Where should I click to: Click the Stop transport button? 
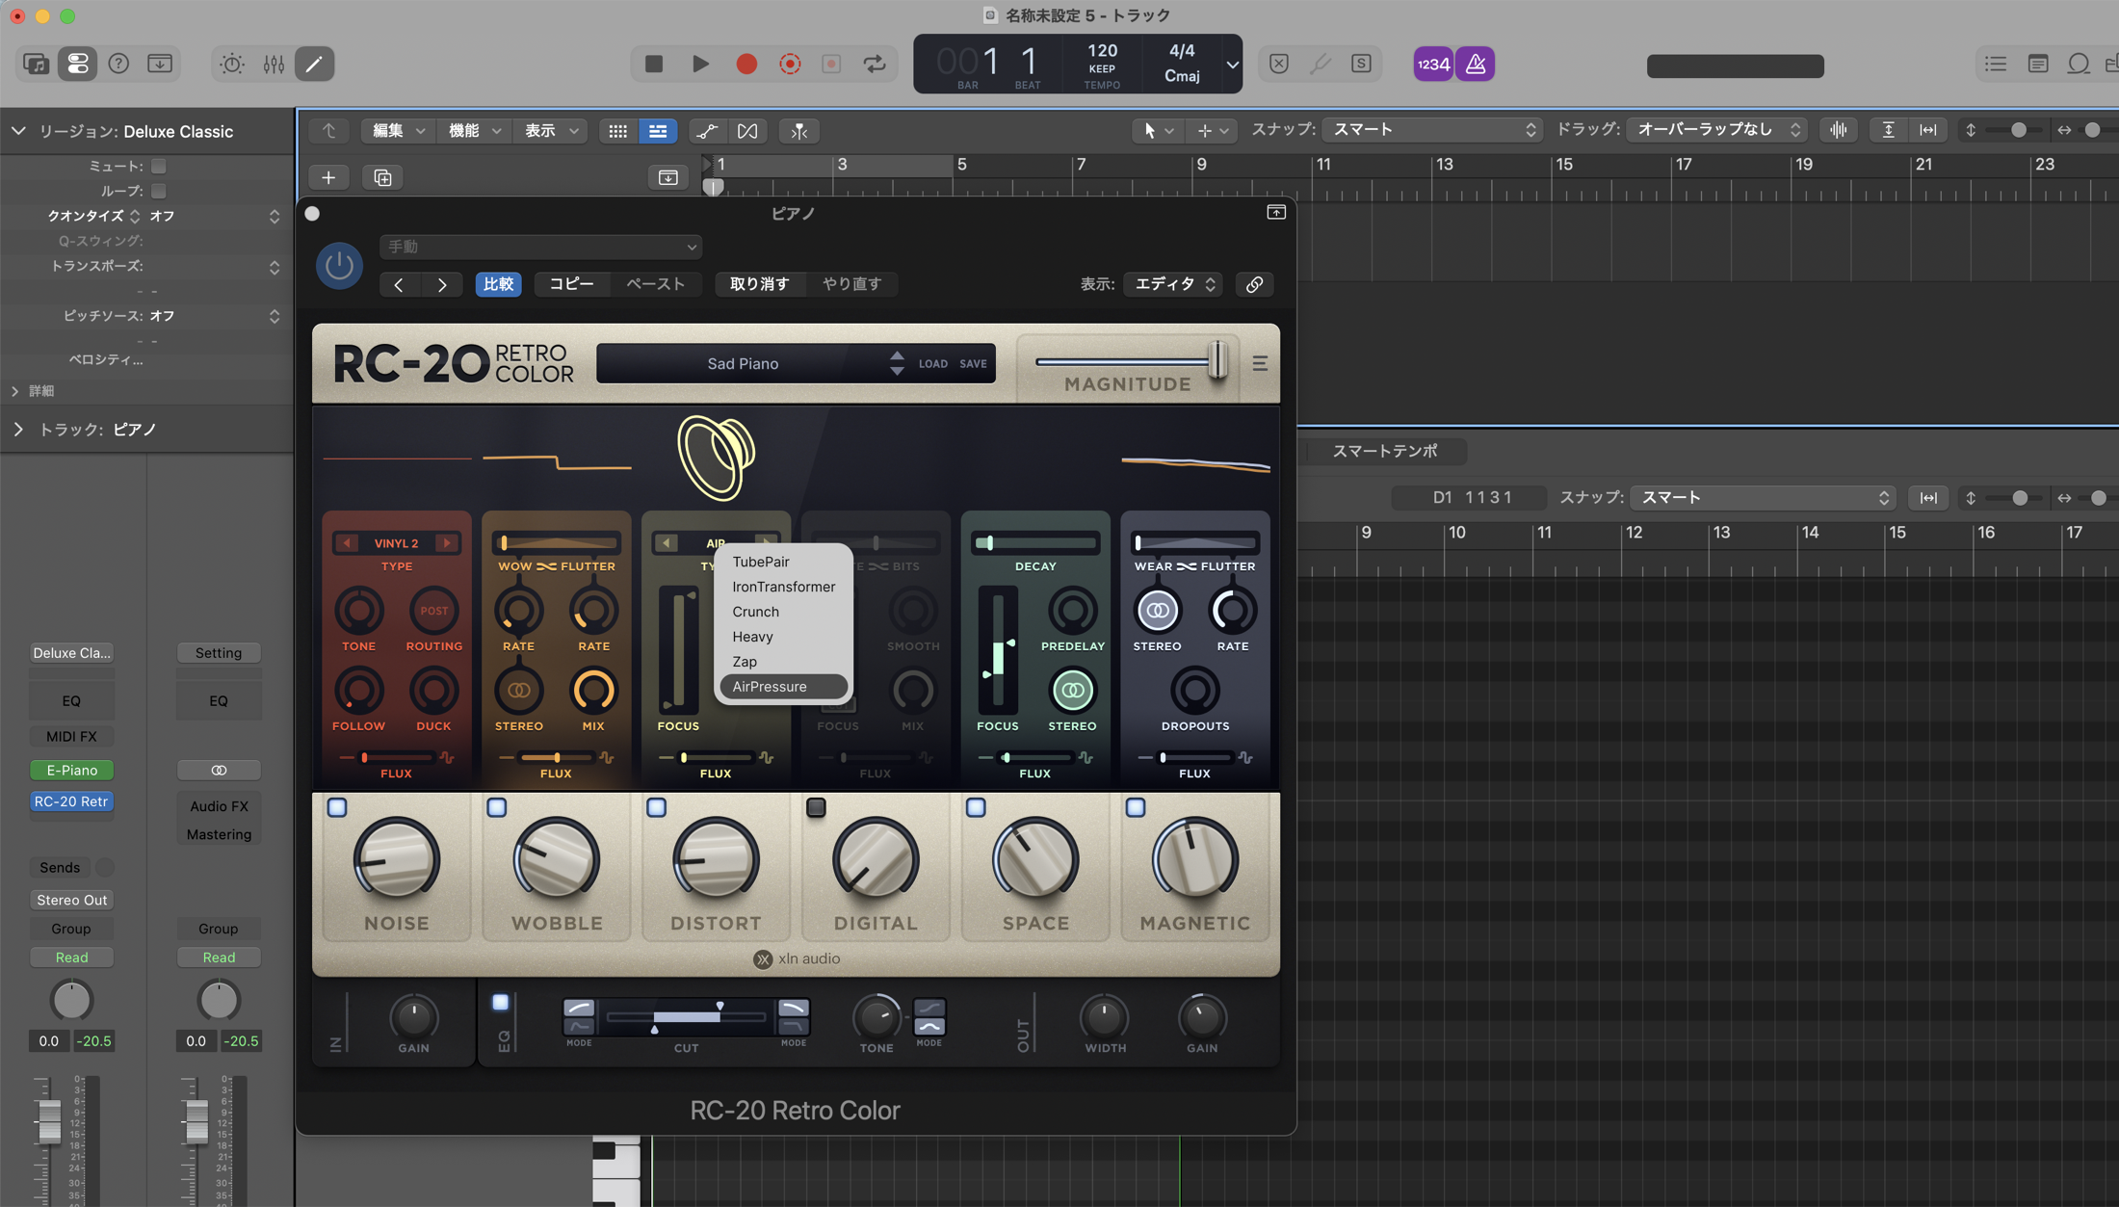coord(654,65)
